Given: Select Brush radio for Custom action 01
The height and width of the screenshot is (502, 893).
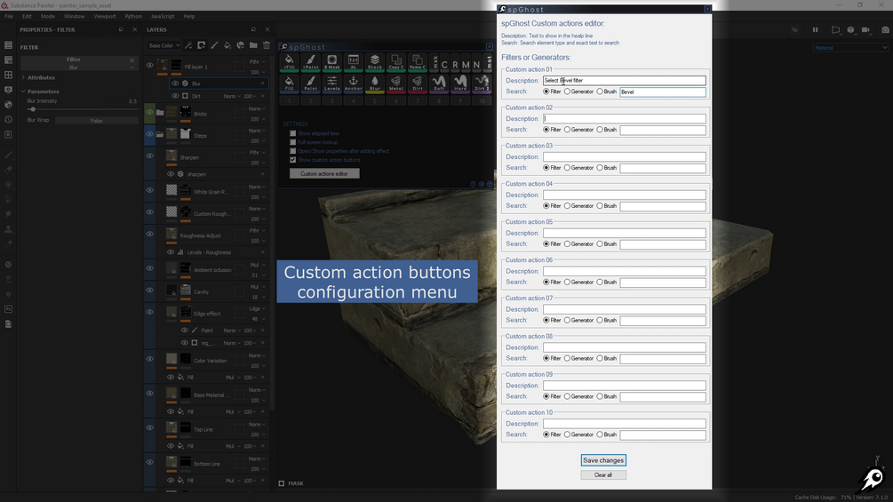Looking at the screenshot, I should tap(600, 92).
